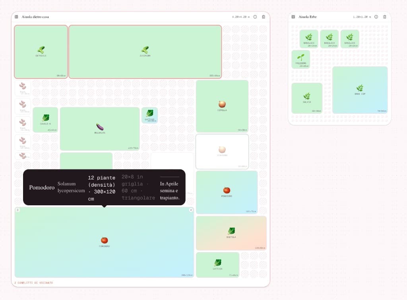Click the grid icon next to Aiuola Erbe
This screenshot has width=407, height=300.
[293, 17]
